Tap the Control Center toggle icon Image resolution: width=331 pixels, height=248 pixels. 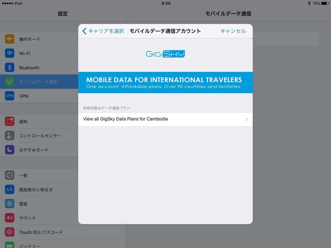coord(10,136)
